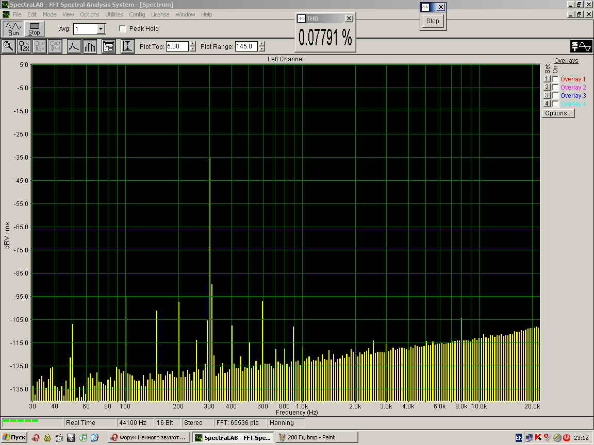Open the Utilities menu
This screenshot has width=594, height=445.
[x=114, y=14]
